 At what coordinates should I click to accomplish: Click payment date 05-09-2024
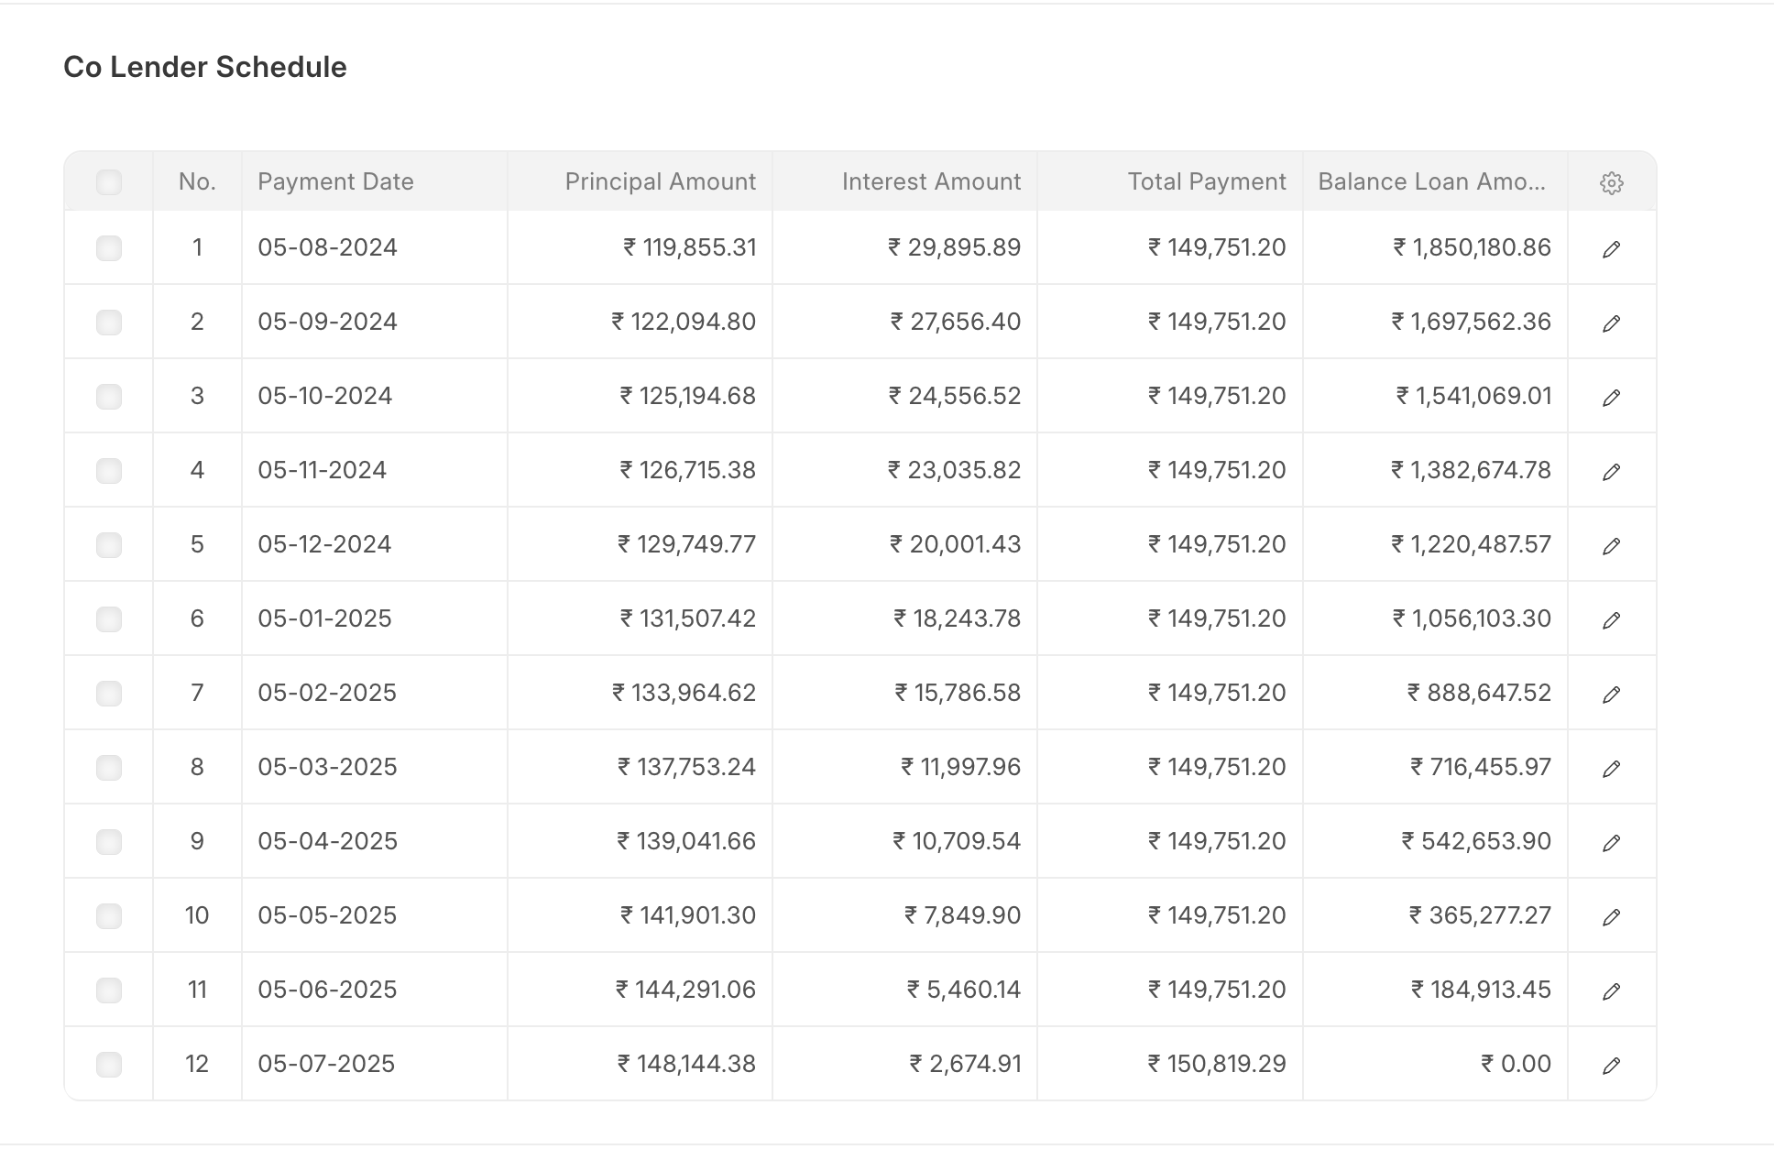click(327, 322)
